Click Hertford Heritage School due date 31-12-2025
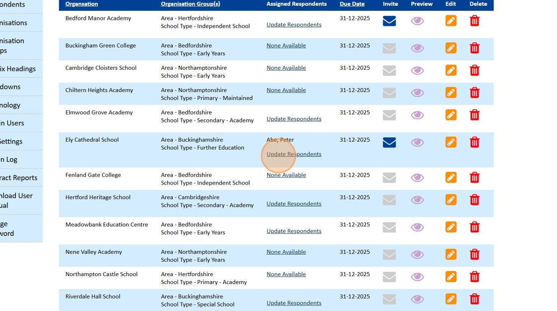 tap(355, 197)
